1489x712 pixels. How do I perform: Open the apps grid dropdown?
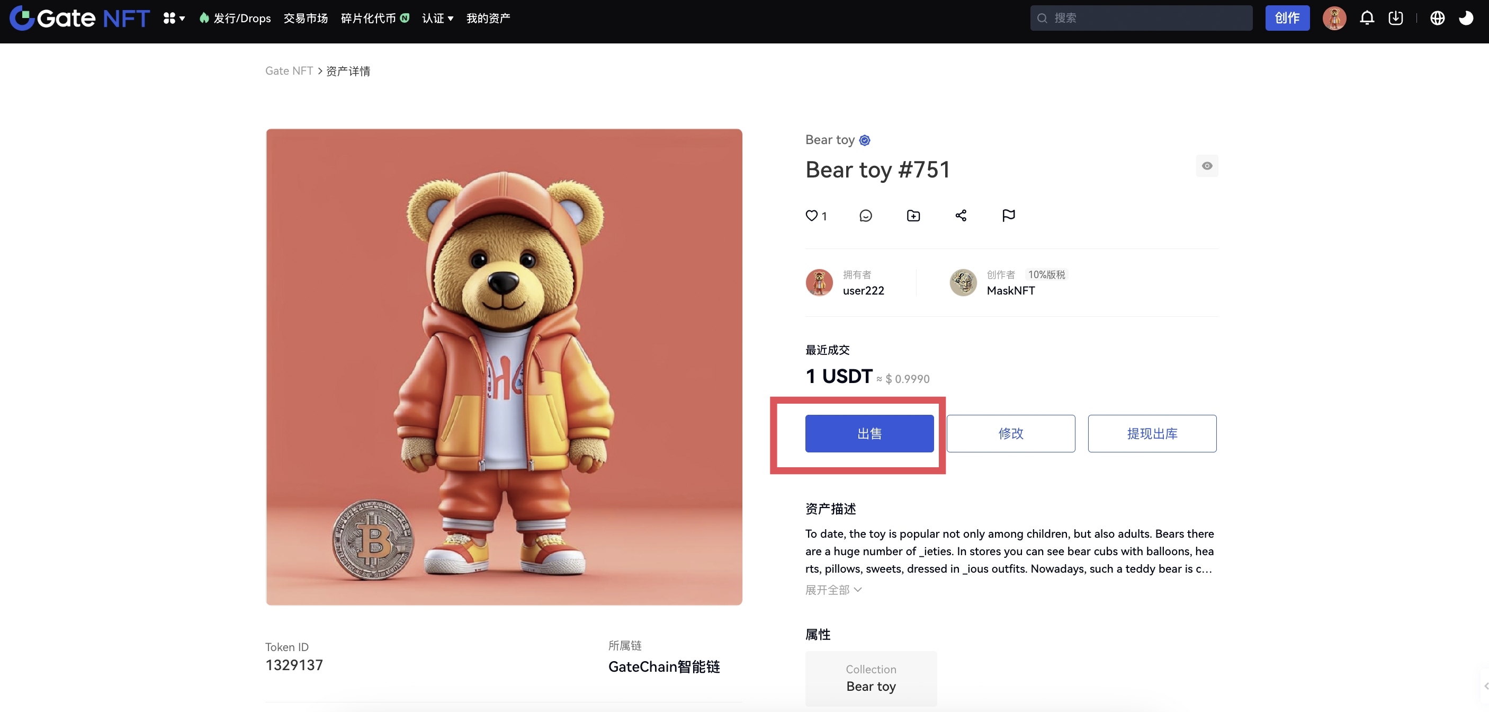pos(173,19)
